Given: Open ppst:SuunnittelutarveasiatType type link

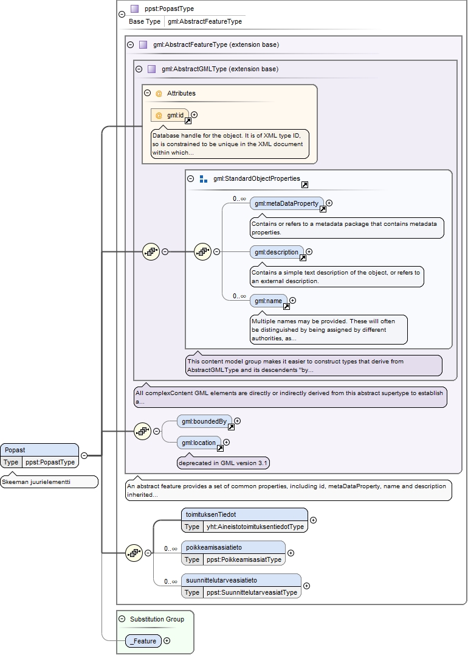Looking at the screenshot, I should click(x=252, y=592).
